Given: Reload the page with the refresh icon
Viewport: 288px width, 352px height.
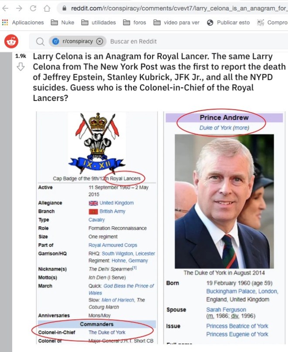Looking at the screenshot, I should (33, 8).
